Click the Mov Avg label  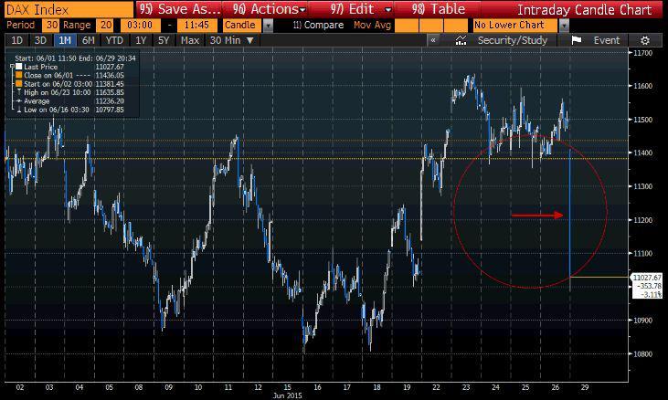(x=372, y=26)
